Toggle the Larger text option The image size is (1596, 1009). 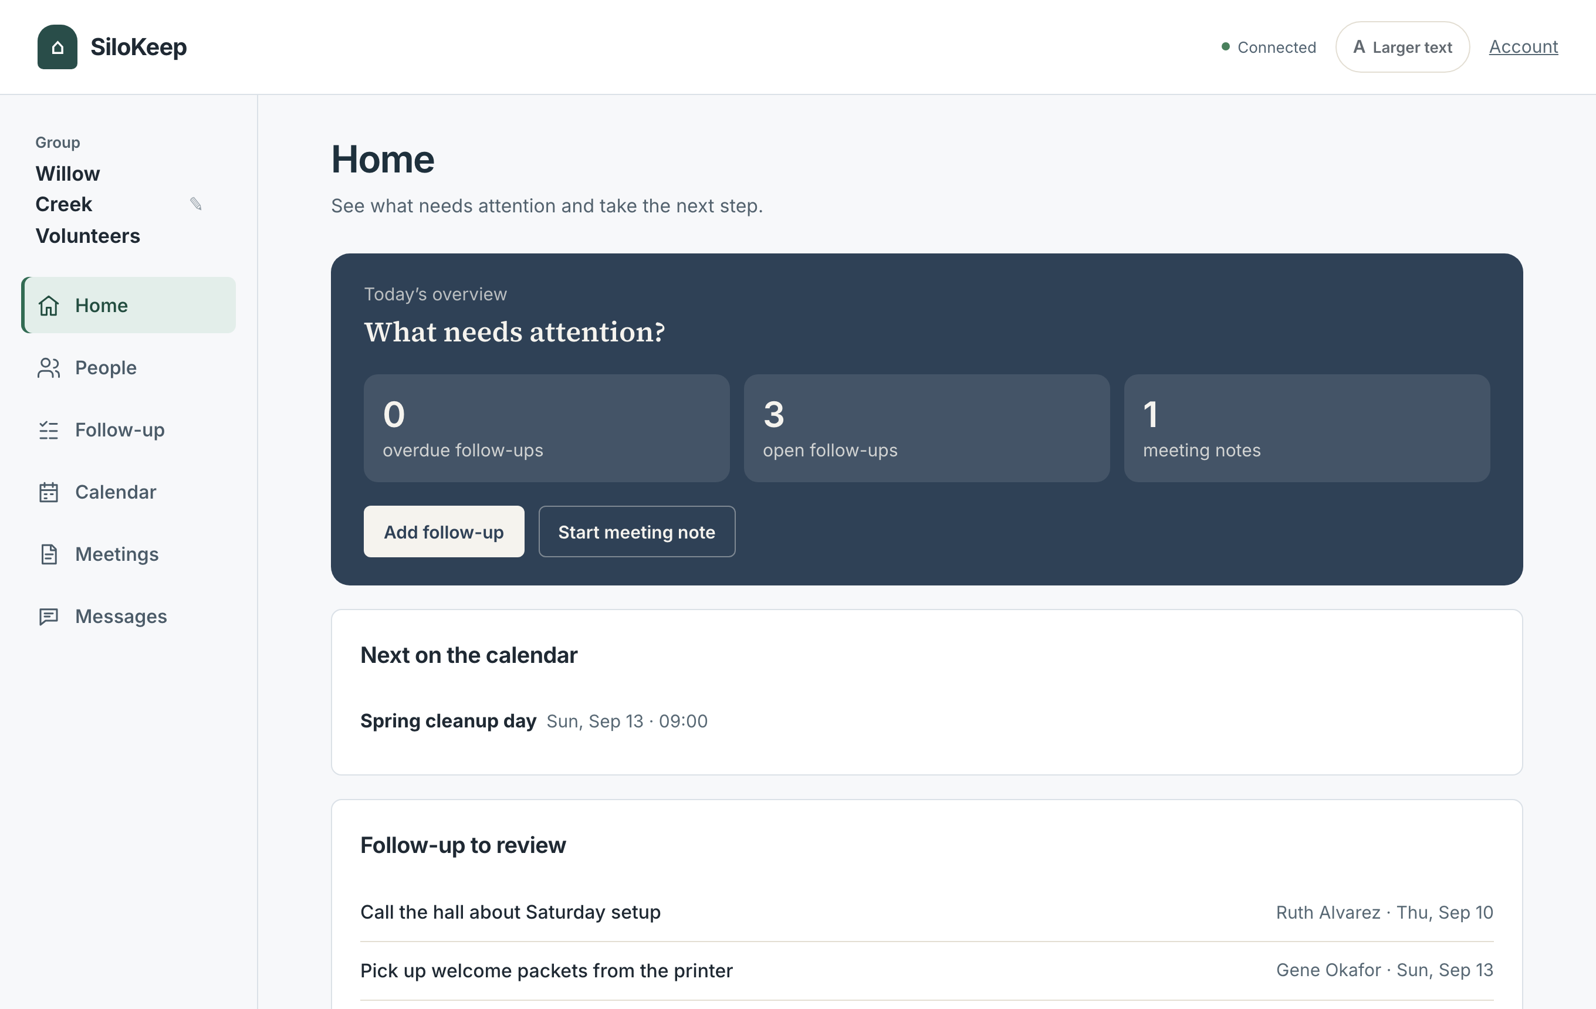point(1402,47)
